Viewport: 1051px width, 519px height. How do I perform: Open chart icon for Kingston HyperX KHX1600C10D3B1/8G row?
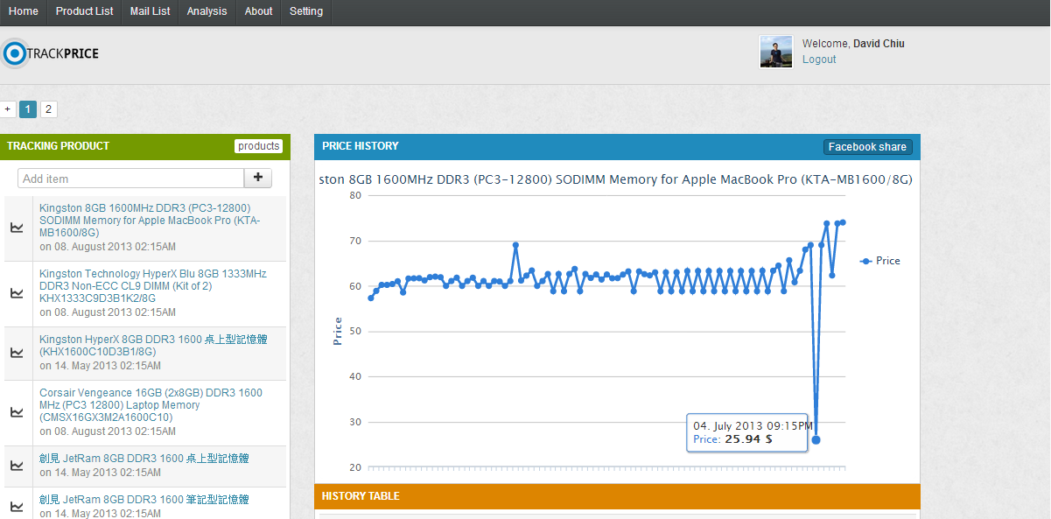[x=17, y=353]
